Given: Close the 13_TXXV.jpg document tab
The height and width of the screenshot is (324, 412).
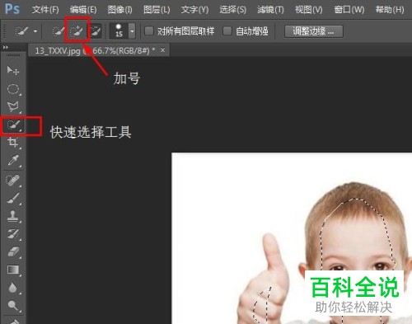Looking at the screenshot, I should point(163,50).
